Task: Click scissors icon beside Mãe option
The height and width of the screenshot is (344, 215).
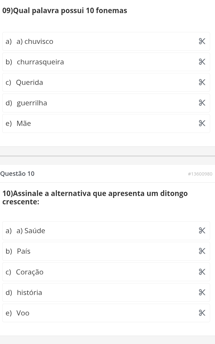Action: point(202,123)
